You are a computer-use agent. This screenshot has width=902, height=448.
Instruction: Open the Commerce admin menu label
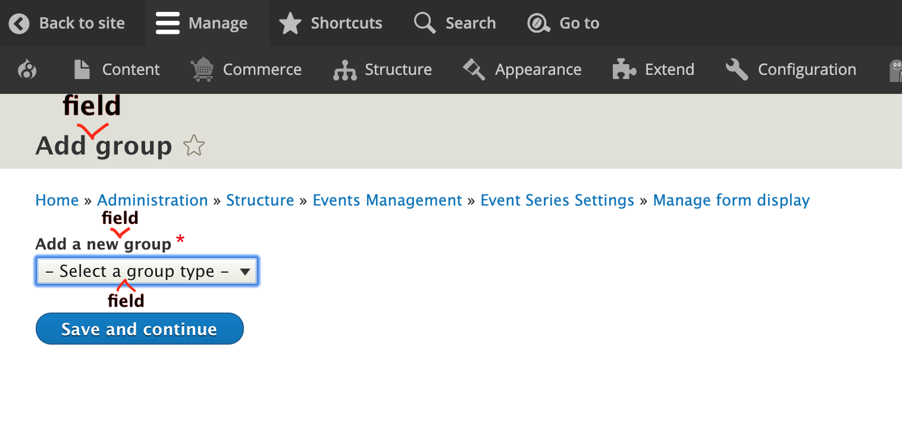pos(262,70)
